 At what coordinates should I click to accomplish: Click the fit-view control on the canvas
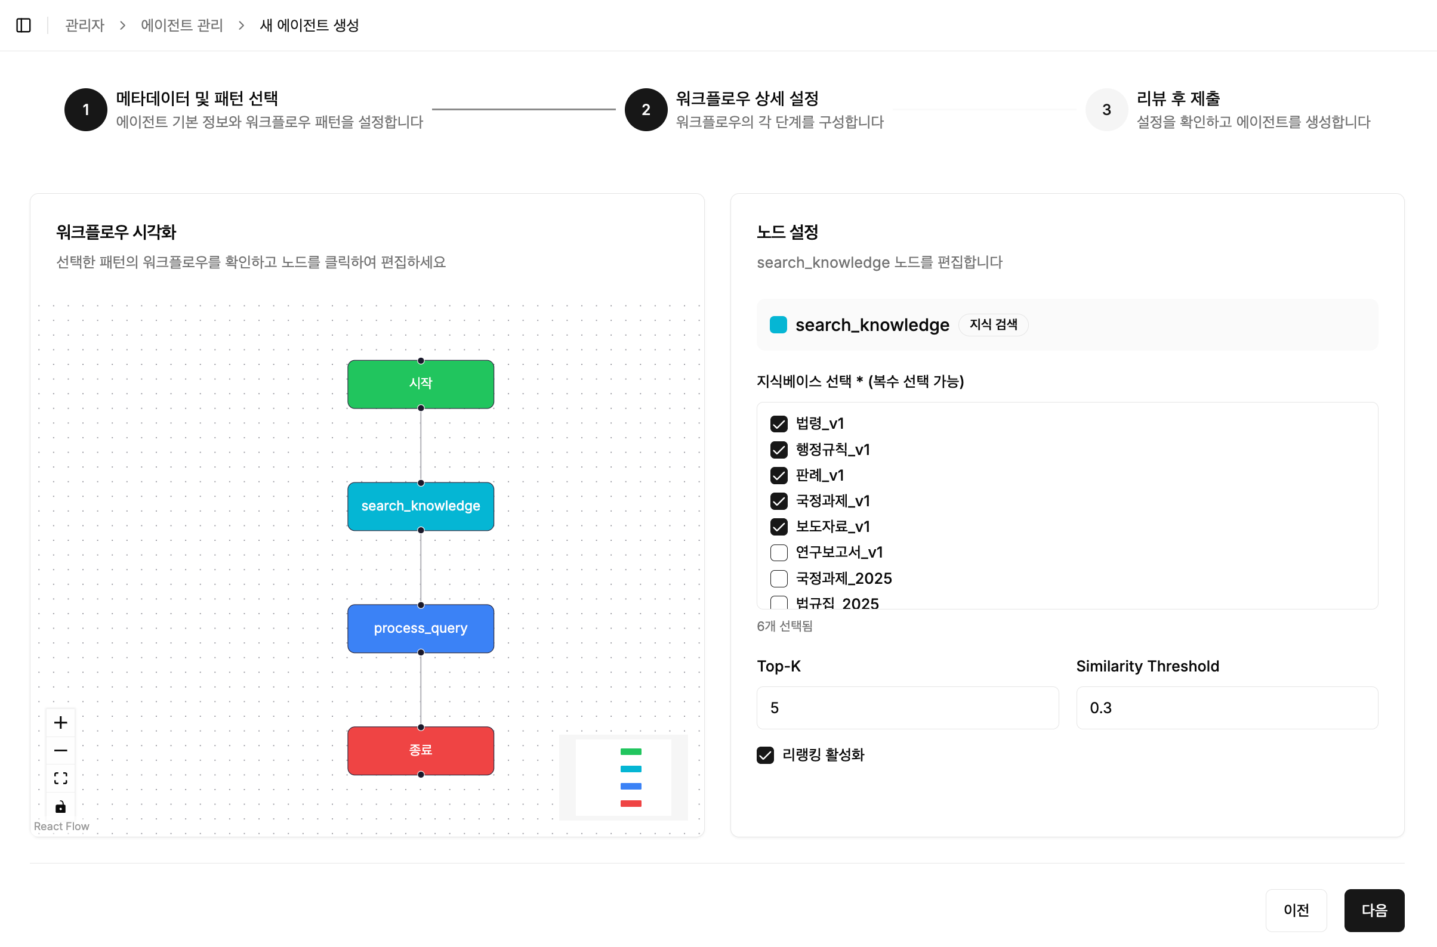tap(60, 778)
